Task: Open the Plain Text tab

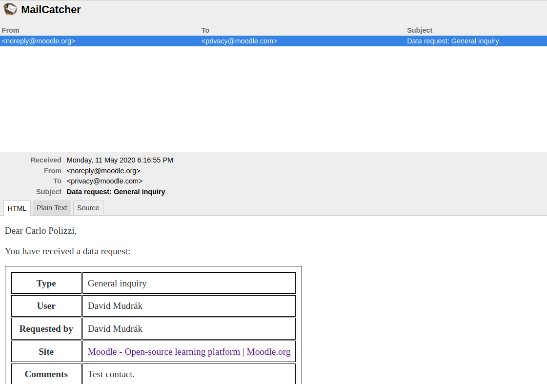Action: click(x=52, y=208)
